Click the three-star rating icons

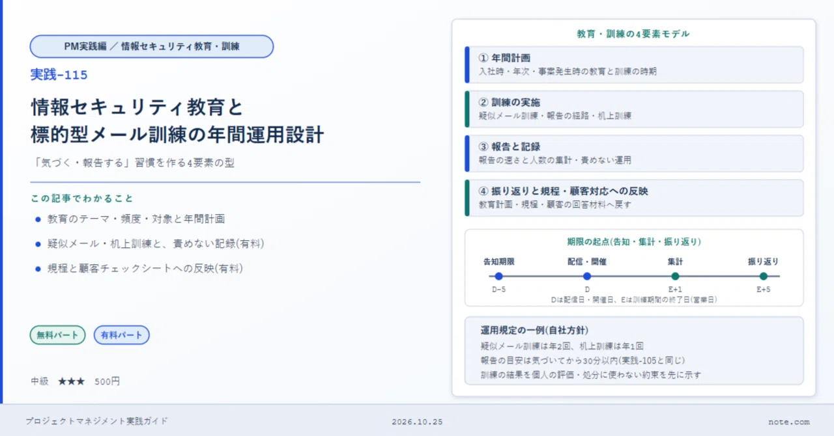(x=71, y=381)
